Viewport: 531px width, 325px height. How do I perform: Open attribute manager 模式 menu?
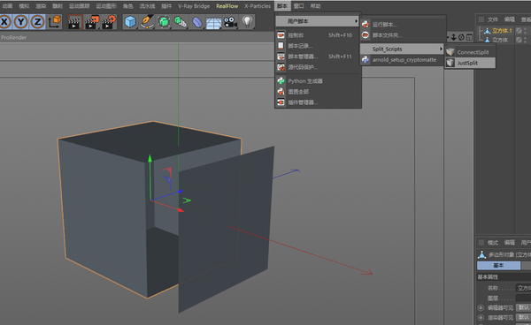[492, 243]
